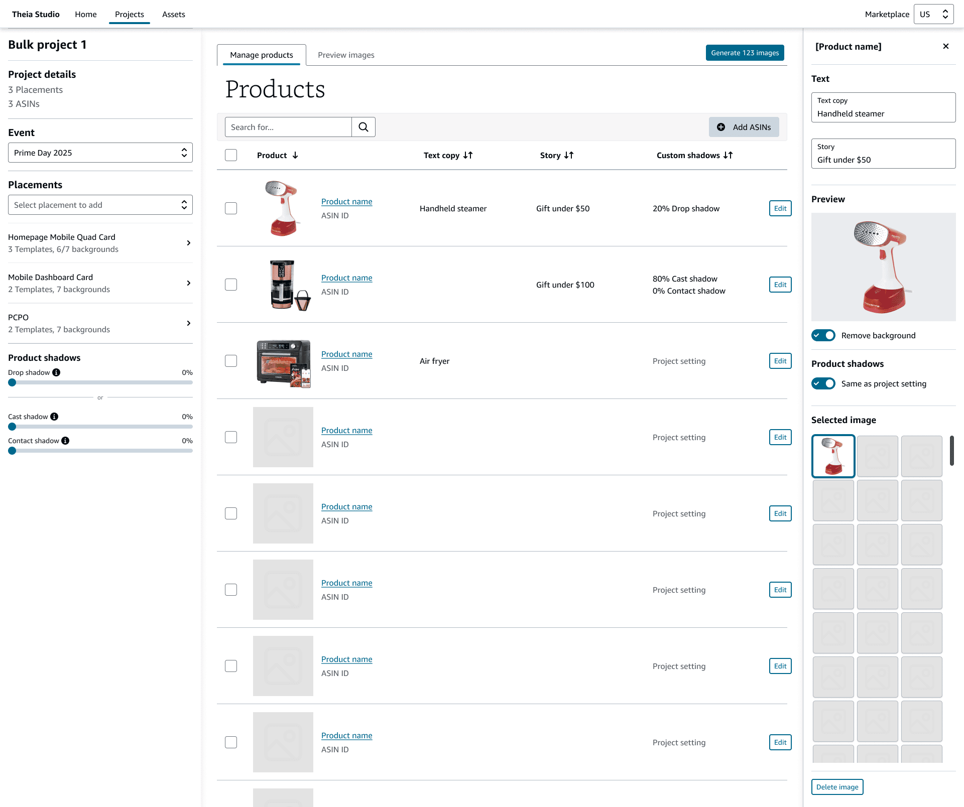Open the Projects menu item
964x807 pixels.
click(x=130, y=14)
